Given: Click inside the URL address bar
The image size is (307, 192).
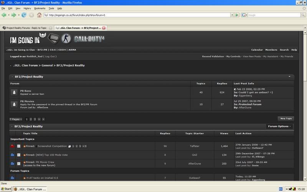Looking at the screenshot, I should coord(134,15).
